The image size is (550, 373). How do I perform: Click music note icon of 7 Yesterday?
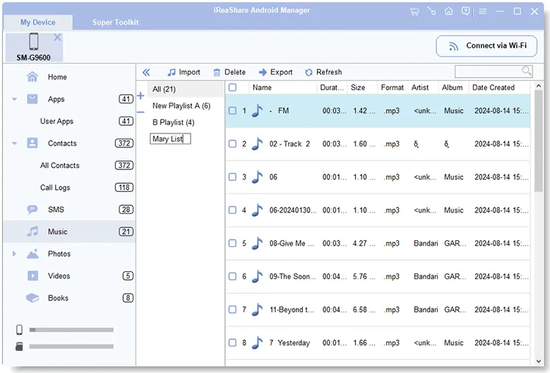(x=257, y=342)
